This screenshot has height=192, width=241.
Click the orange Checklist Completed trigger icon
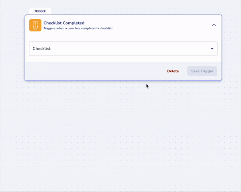(x=35, y=25)
